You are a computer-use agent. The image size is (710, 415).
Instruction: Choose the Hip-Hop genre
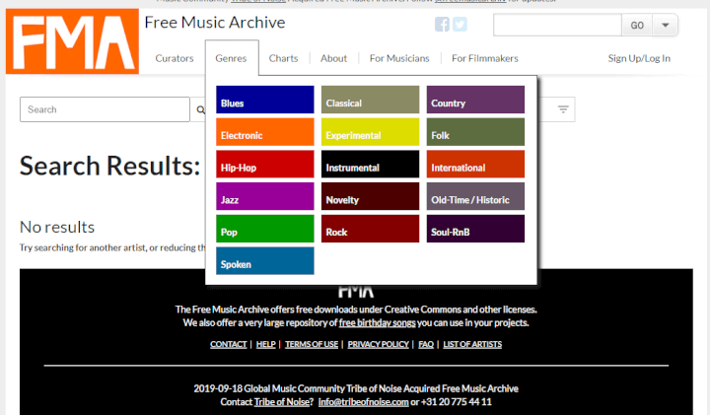[x=265, y=164]
